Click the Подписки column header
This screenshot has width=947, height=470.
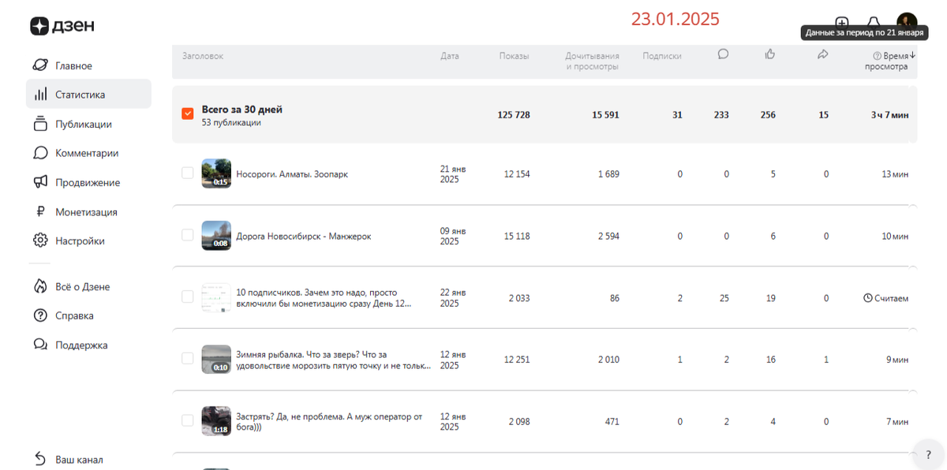tap(662, 56)
